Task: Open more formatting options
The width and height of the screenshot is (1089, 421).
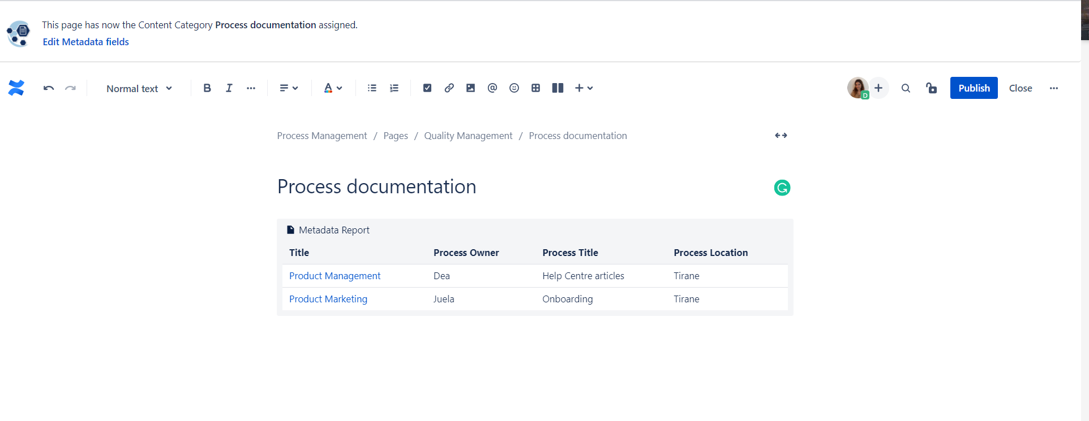Action: coord(251,88)
